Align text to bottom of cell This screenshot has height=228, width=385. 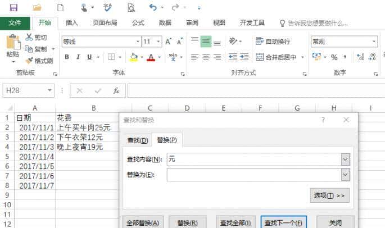pyautogui.click(x=217, y=42)
